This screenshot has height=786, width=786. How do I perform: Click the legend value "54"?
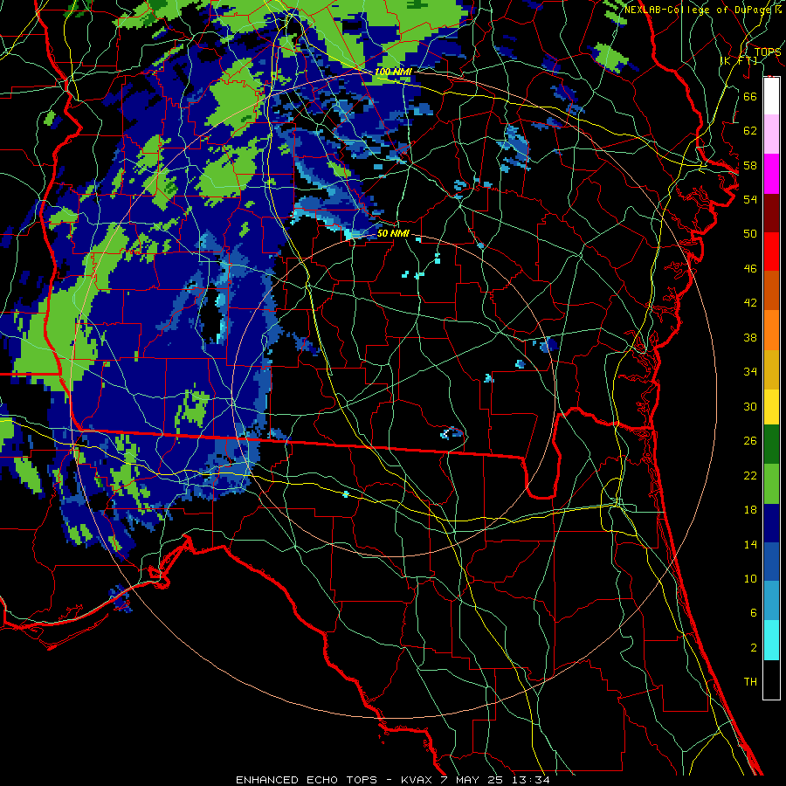click(750, 199)
